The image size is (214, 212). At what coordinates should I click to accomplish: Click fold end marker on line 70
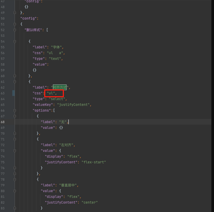[15, 133]
